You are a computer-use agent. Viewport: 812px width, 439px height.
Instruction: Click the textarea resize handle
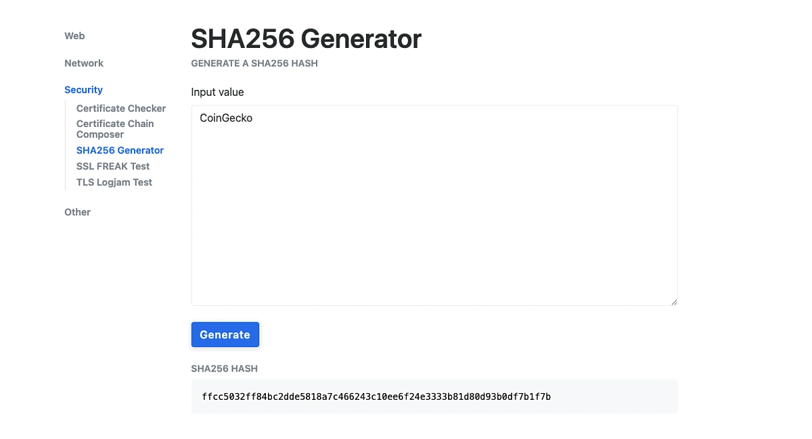(x=674, y=302)
